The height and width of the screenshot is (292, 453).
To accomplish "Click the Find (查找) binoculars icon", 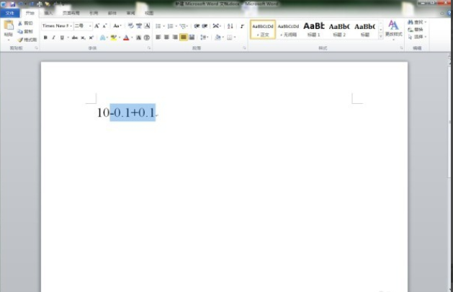I will pyautogui.click(x=411, y=22).
